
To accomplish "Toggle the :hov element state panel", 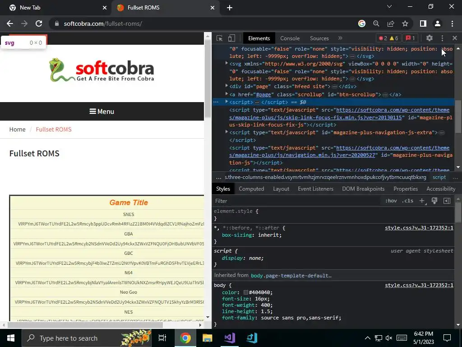I will 391,201.
